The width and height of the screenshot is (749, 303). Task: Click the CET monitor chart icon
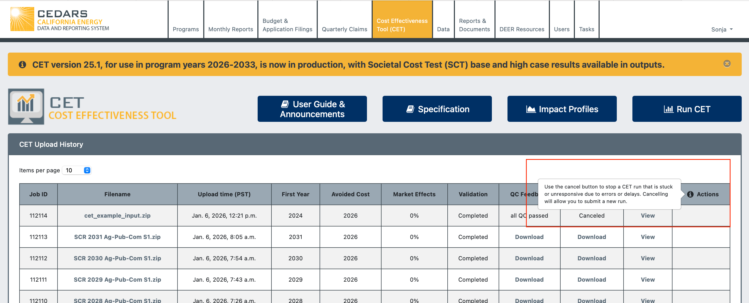tap(26, 106)
